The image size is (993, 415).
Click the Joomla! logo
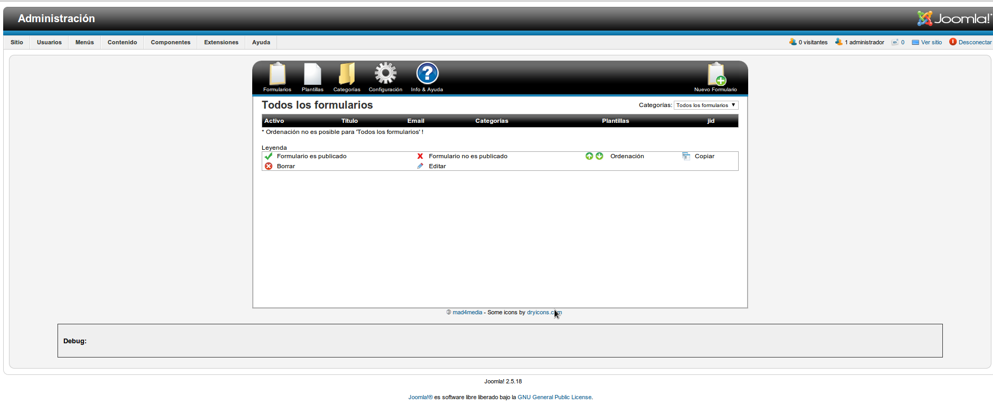[x=953, y=18]
